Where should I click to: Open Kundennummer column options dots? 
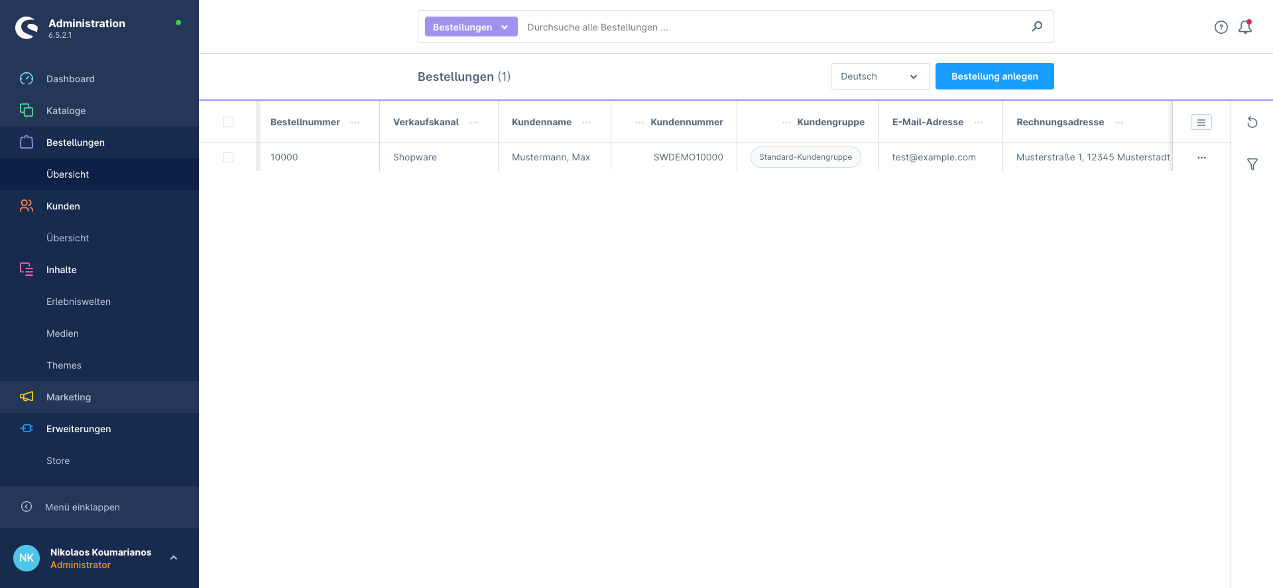[639, 123]
